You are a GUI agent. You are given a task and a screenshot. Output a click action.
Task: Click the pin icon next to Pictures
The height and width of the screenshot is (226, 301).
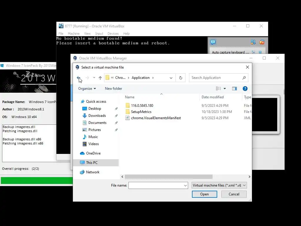coord(116,130)
